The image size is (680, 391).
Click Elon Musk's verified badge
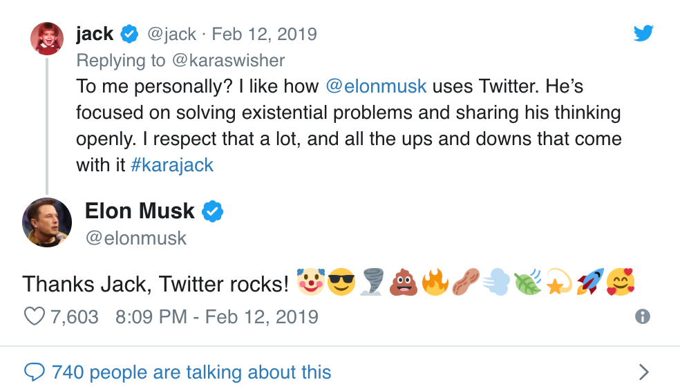point(212,211)
